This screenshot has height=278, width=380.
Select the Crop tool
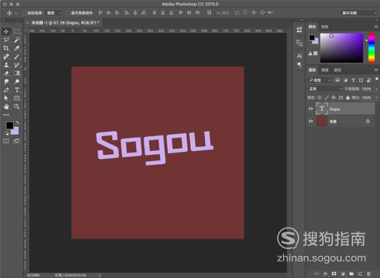click(6, 48)
